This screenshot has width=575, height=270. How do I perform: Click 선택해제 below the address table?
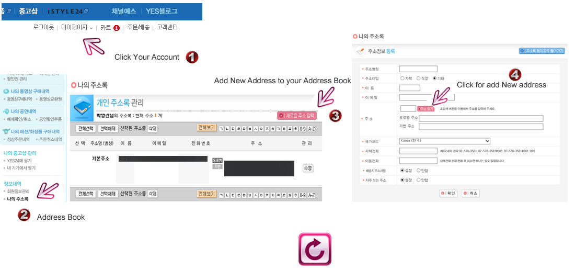click(x=108, y=194)
